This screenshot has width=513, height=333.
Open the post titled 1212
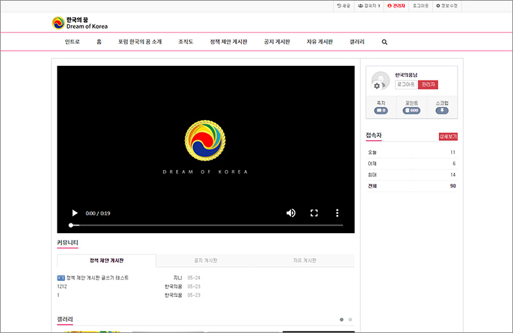pos(62,287)
